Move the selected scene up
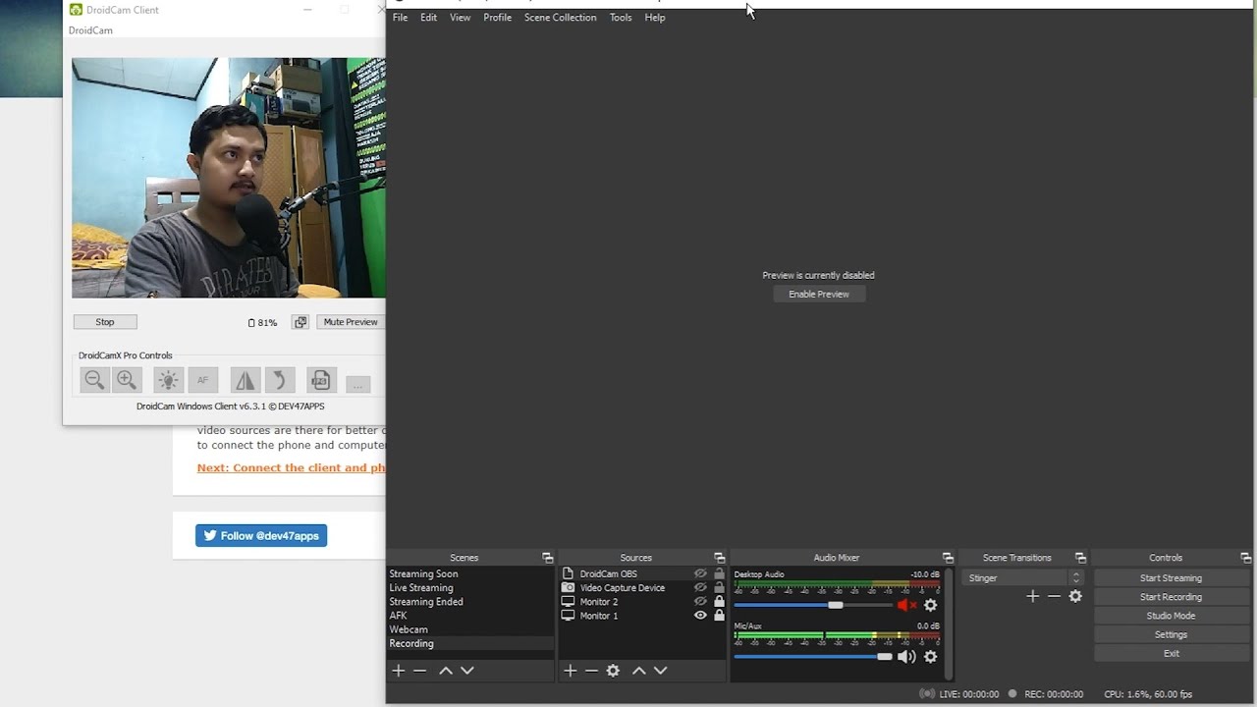1257x707 pixels. tap(446, 671)
